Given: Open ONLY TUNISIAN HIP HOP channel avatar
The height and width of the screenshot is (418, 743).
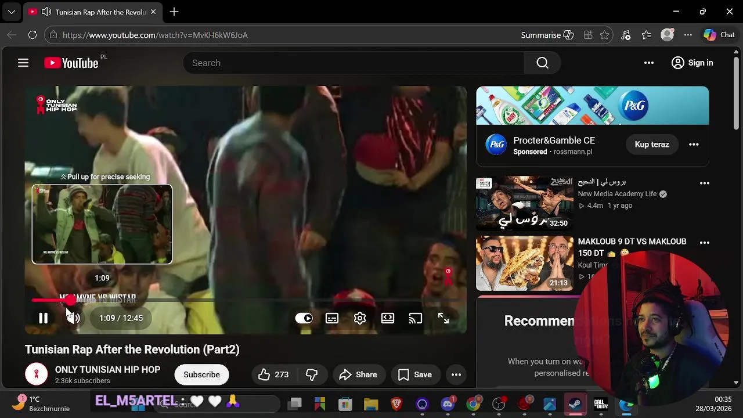Looking at the screenshot, I should pyautogui.click(x=36, y=374).
